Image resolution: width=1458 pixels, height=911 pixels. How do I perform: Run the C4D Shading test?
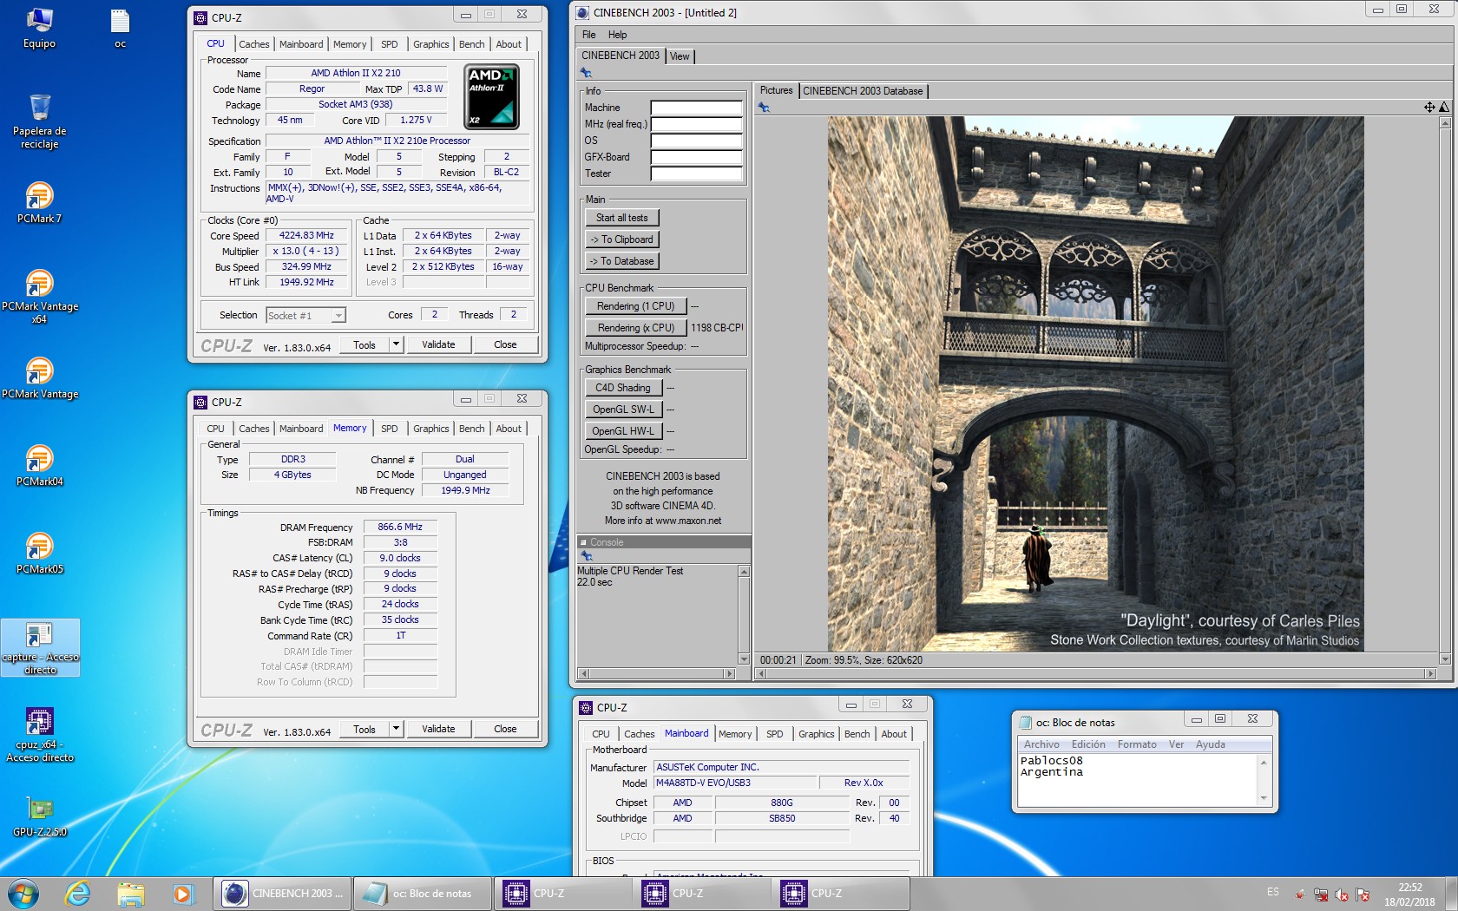(624, 388)
